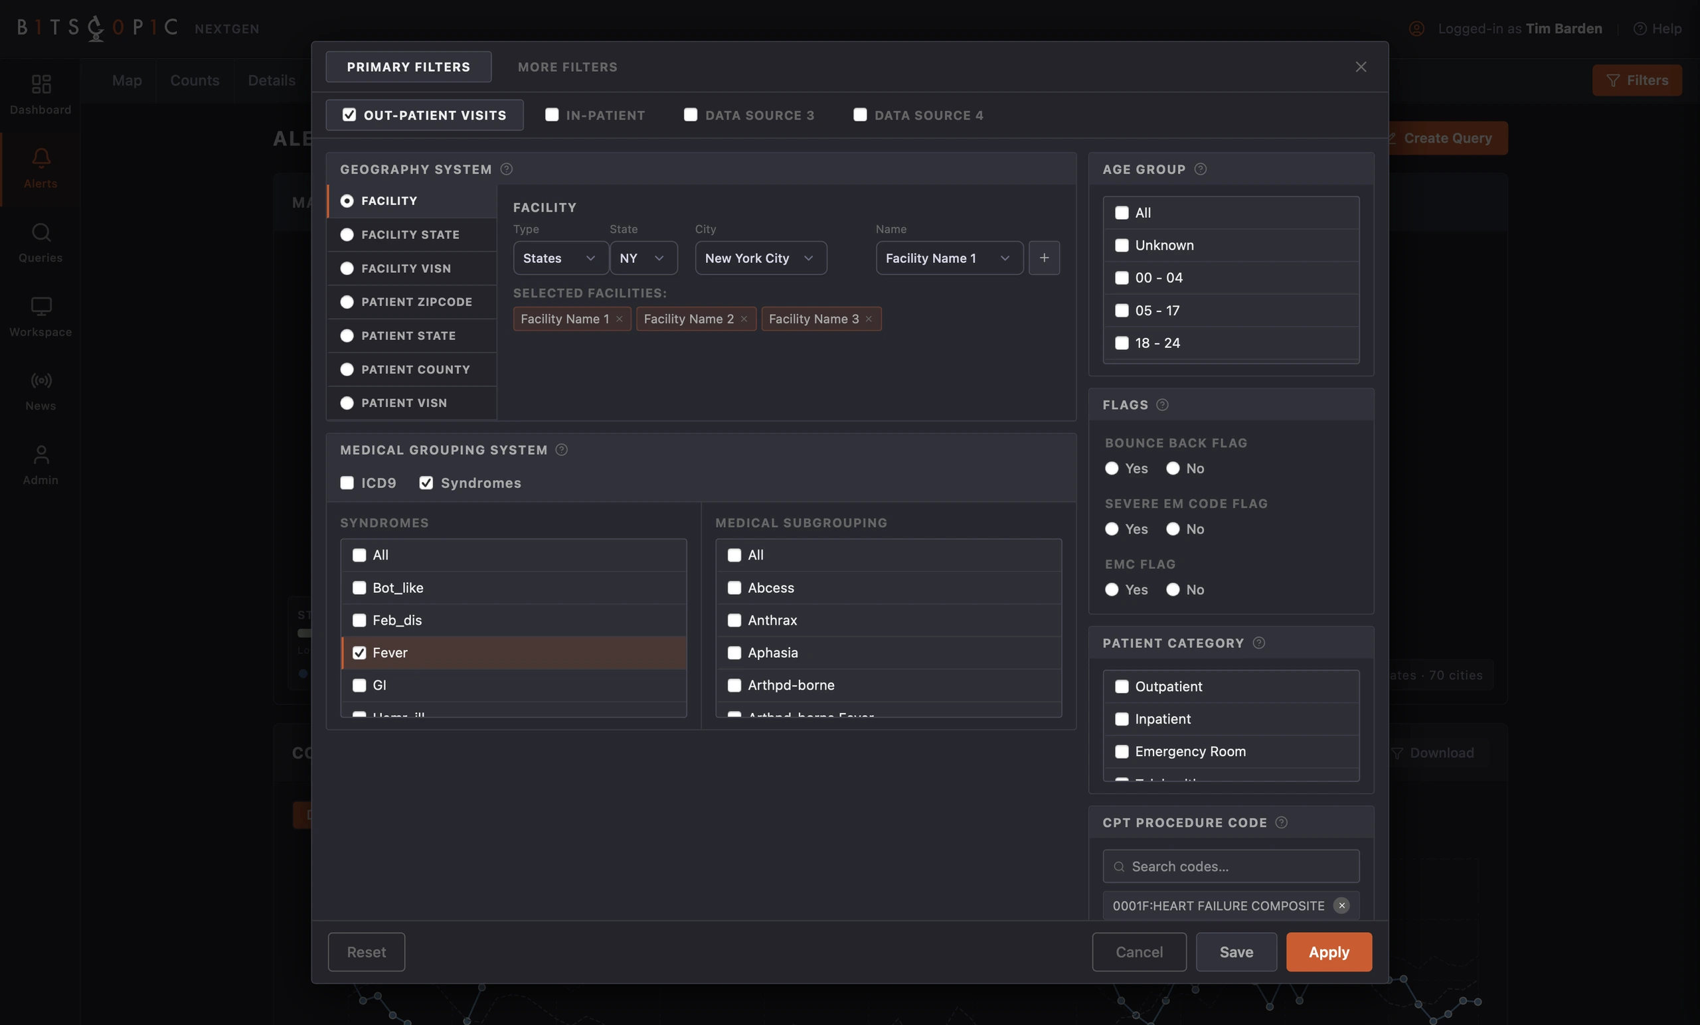Show Medical Grouping System help icon
Viewport: 1700px width, 1025px height.
[562, 449]
